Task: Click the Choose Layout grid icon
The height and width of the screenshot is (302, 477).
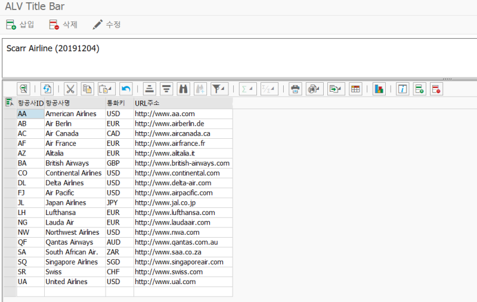Action: pyautogui.click(x=355, y=89)
